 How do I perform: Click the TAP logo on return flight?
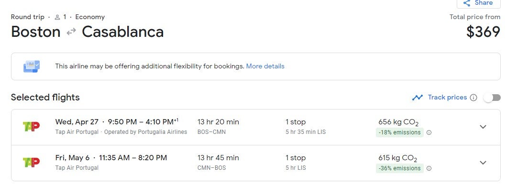[31, 162]
